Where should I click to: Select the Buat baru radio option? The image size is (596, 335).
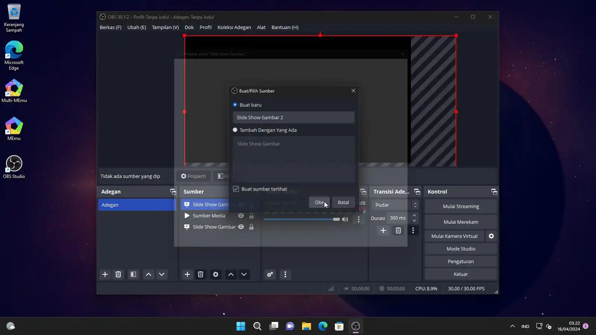coord(235,105)
